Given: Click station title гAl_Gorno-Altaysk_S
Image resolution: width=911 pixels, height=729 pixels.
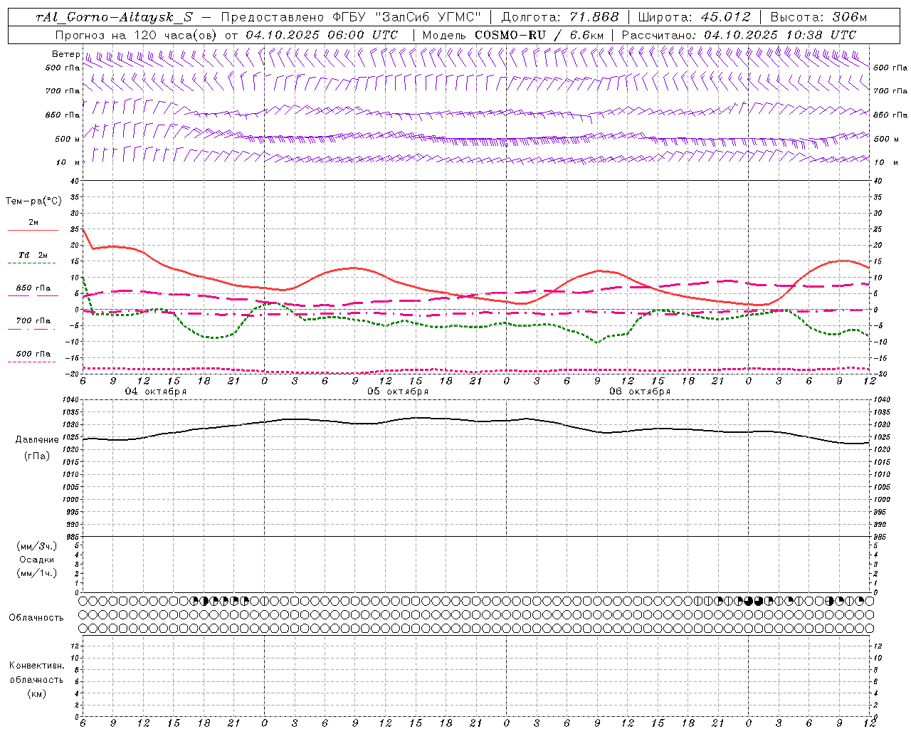Looking at the screenshot, I should tap(114, 17).
